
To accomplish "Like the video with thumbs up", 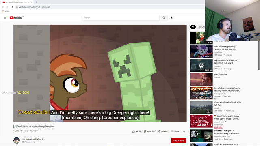I will point(136,131).
